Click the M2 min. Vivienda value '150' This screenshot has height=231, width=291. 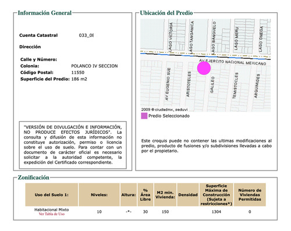pos(165,212)
